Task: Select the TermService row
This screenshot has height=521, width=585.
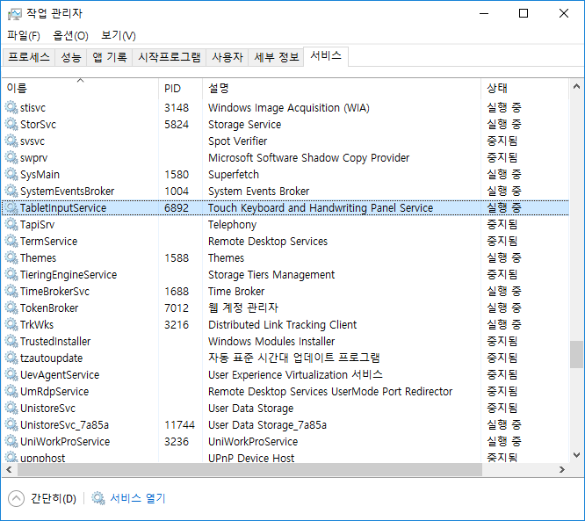Action: click(x=49, y=242)
